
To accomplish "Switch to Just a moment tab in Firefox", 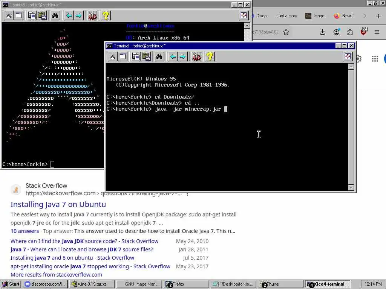I will point(286,16).
